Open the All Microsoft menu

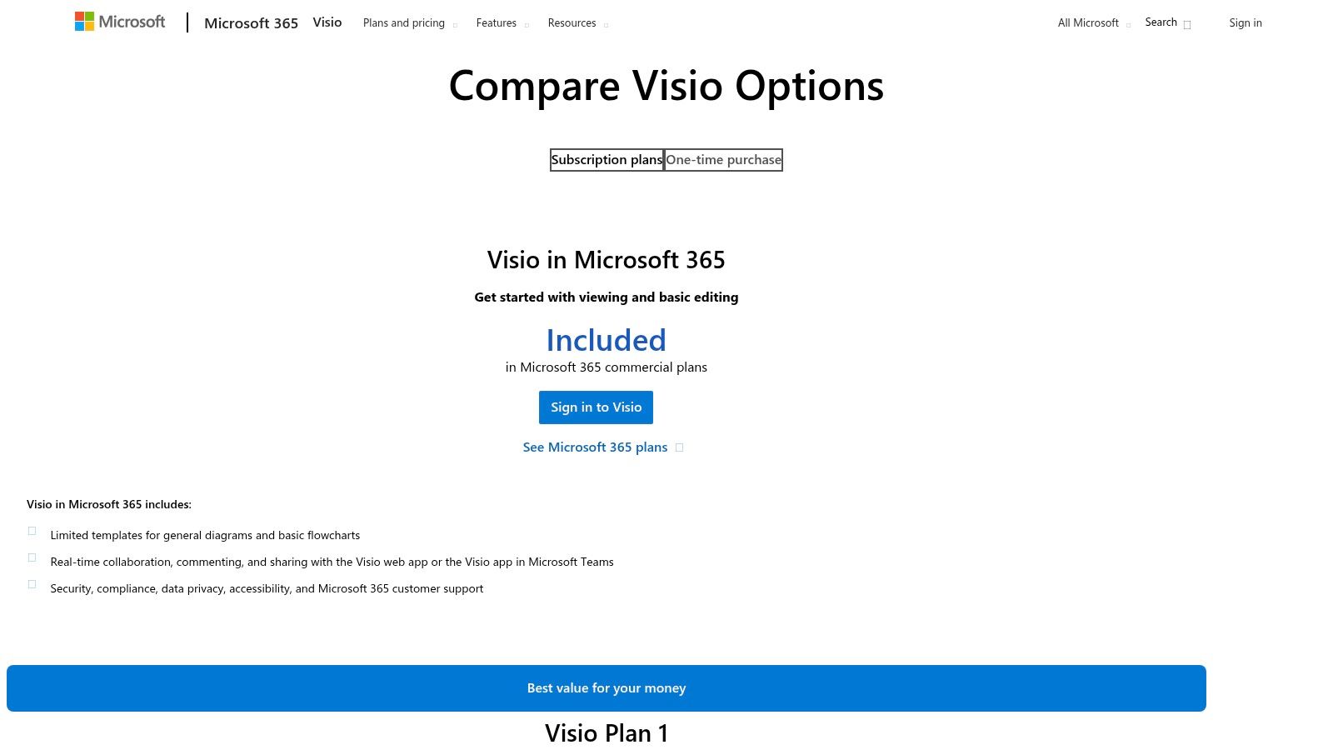point(1088,22)
